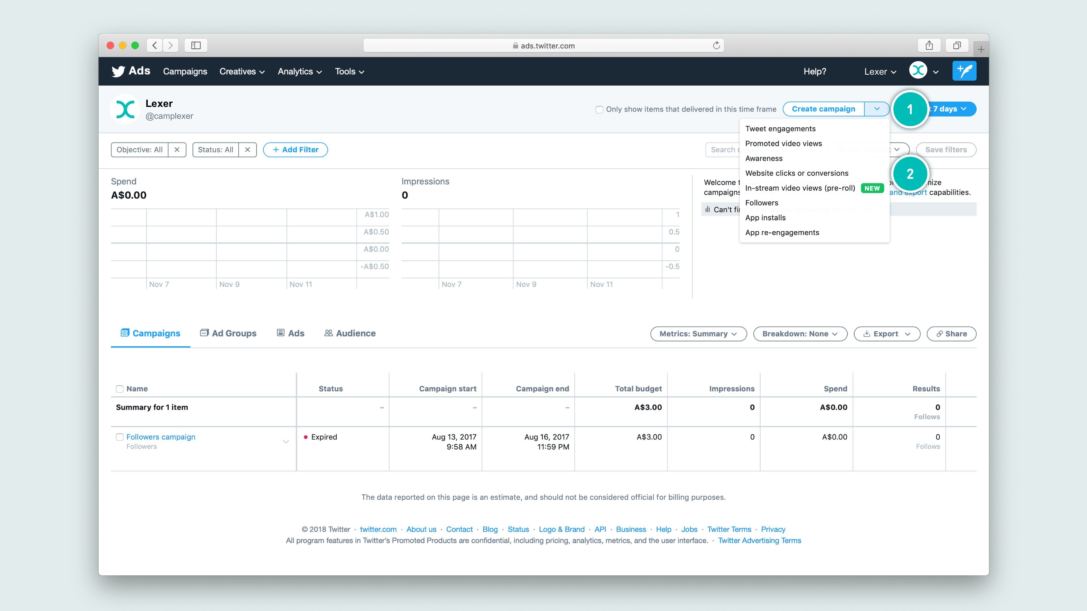Screen dimensions: 1087x611
Task: Click the Audience tab people icon
Action: (328, 333)
